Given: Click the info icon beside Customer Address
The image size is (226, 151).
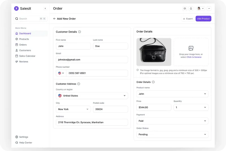Looking at the screenshot, I should pos(79,84).
